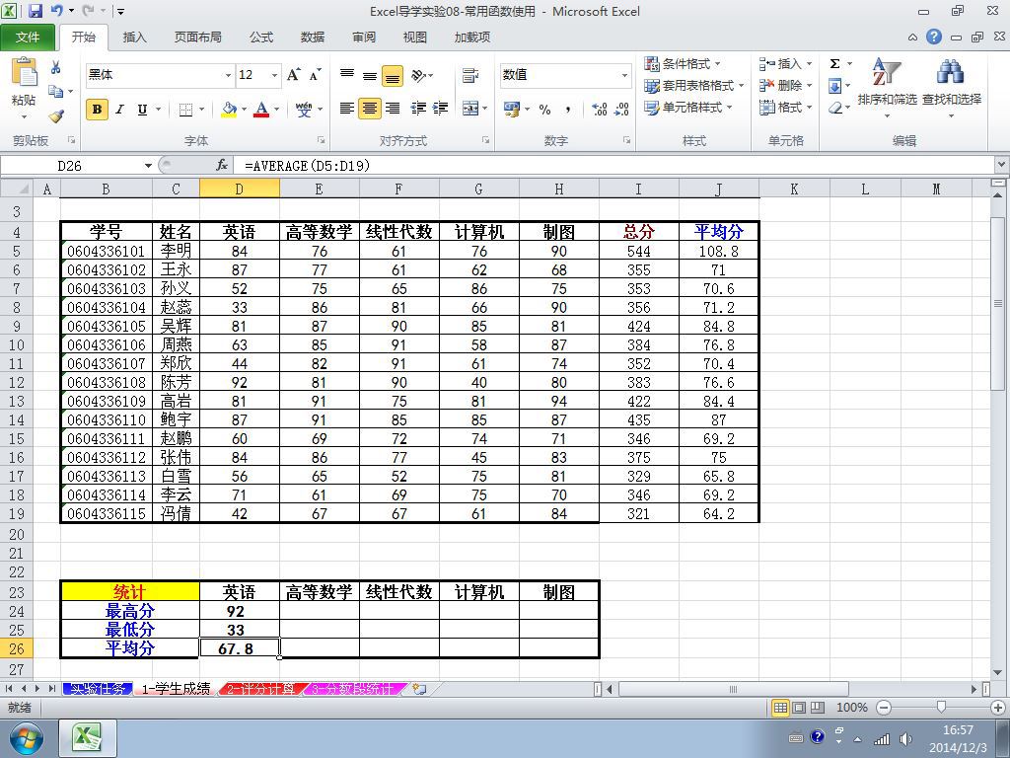Open the 字体 group dialog launcher
The width and height of the screenshot is (1010, 758).
click(321, 140)
